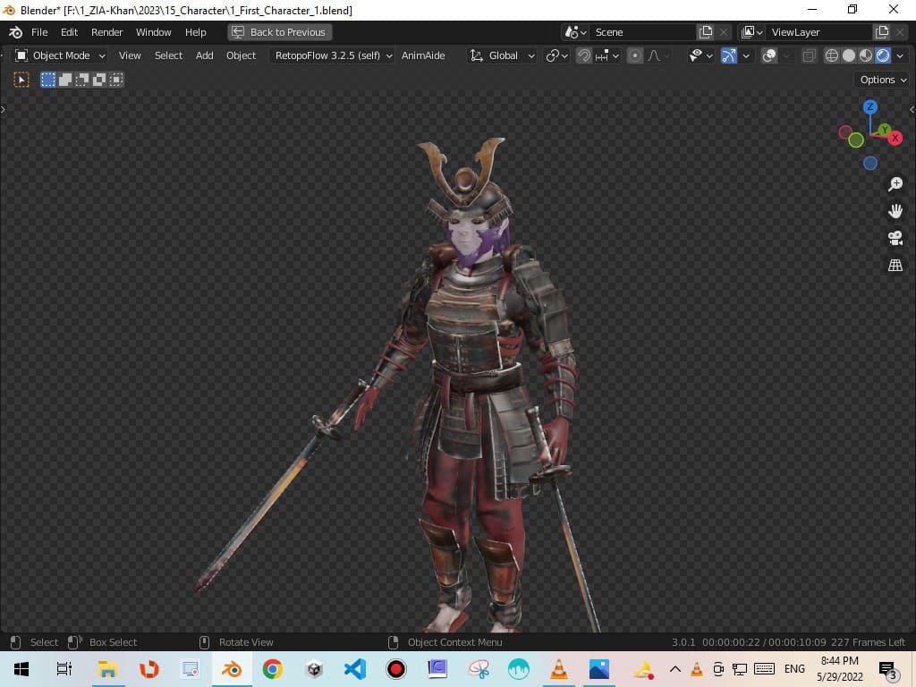
Task: Select set-new selection mode icon
Action: click(x=48, y=80)
